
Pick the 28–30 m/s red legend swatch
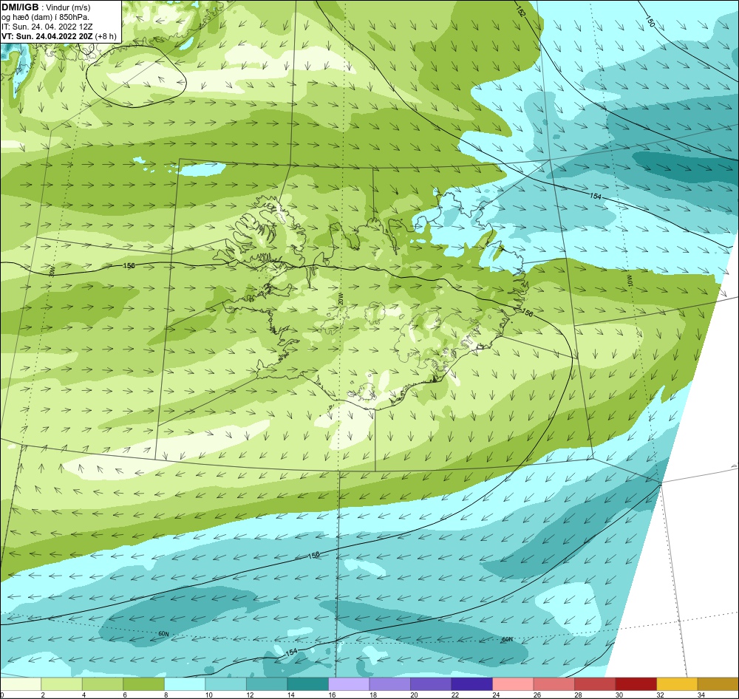point(595,684)
